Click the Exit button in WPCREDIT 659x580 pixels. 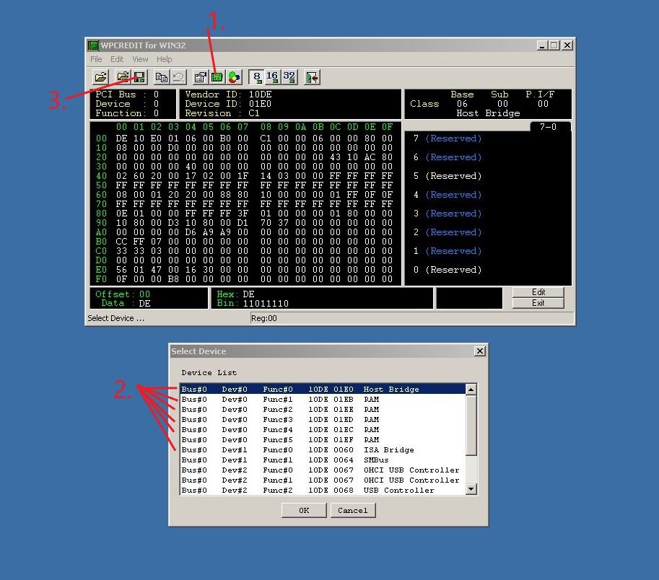(x=538, y=303)
